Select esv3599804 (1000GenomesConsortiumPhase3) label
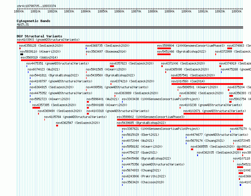This screenshot has height=196, width=251. (191, 46)
